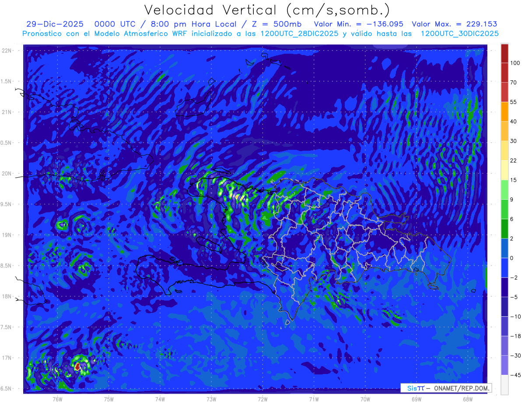Viewport: 525px width, 405px height.
Task: Click the '69W' longitude label
Action: [416, 399]
